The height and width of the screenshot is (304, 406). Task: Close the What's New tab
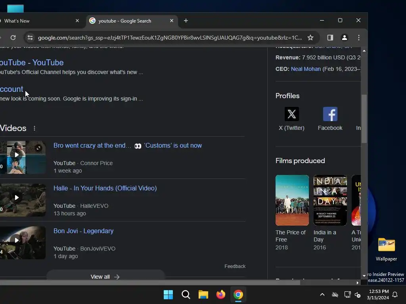click(x=77, y=21)
